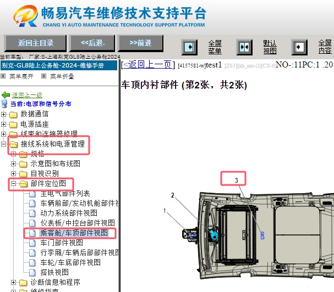Image resolution: width=334 pixels, height=292 pixels.
Task: Expand the 数据通信 folder
Action: (3, 114)
